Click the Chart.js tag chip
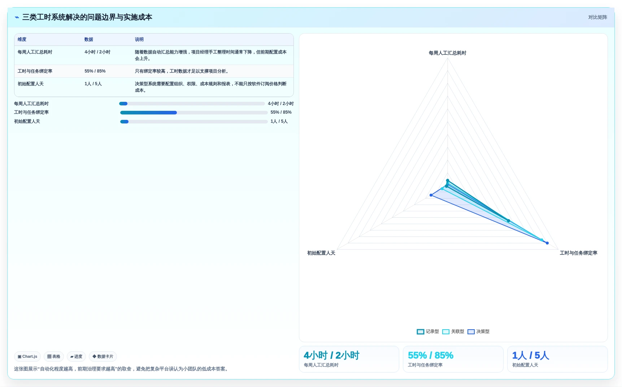 (x=27, y=356)
